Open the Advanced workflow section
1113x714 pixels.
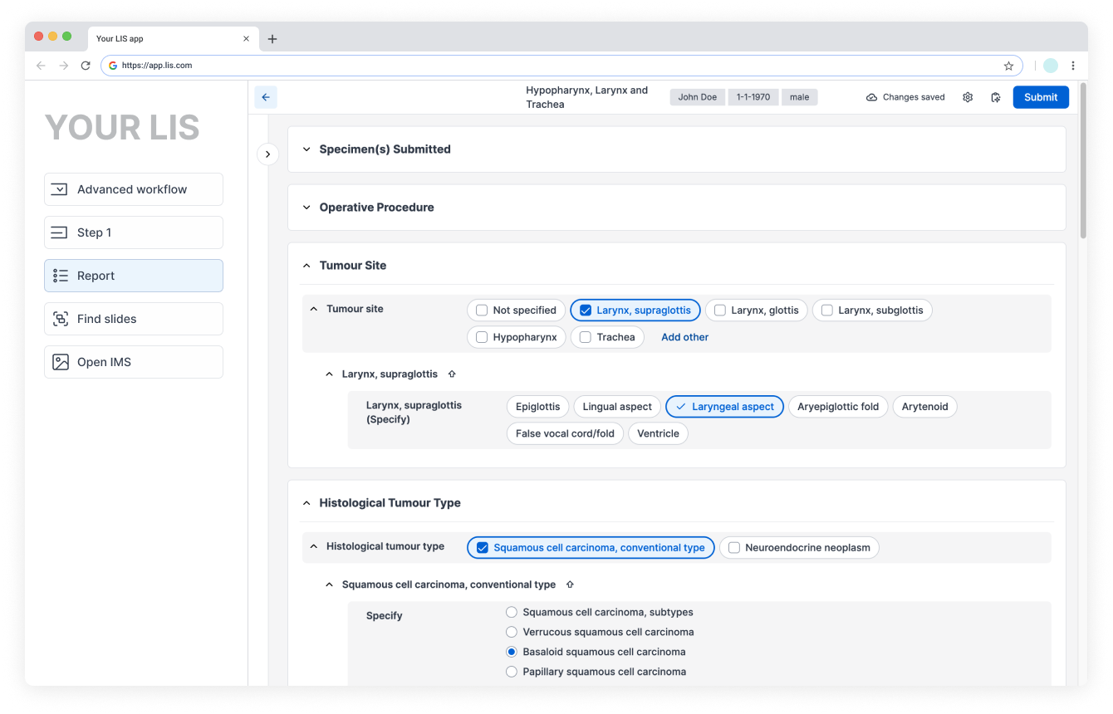(133, 189)
